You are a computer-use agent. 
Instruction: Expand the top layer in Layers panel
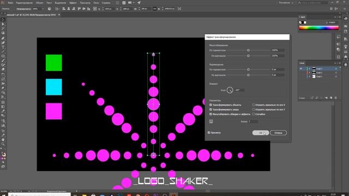click(309, 69)
